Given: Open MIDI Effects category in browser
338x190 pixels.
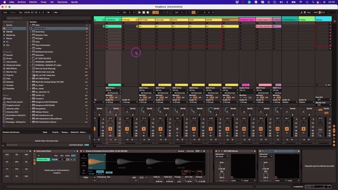Looking at the screenshot, I should 12,69.
